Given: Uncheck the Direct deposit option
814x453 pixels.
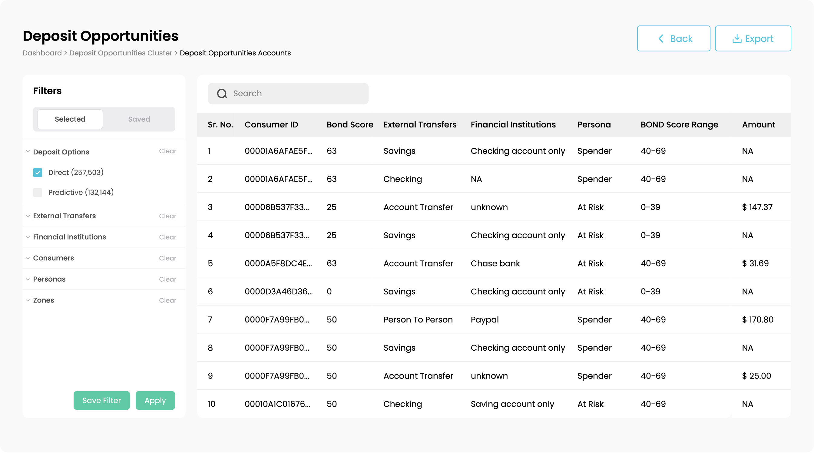Looking at the screenshot, I should click(38, 173).
